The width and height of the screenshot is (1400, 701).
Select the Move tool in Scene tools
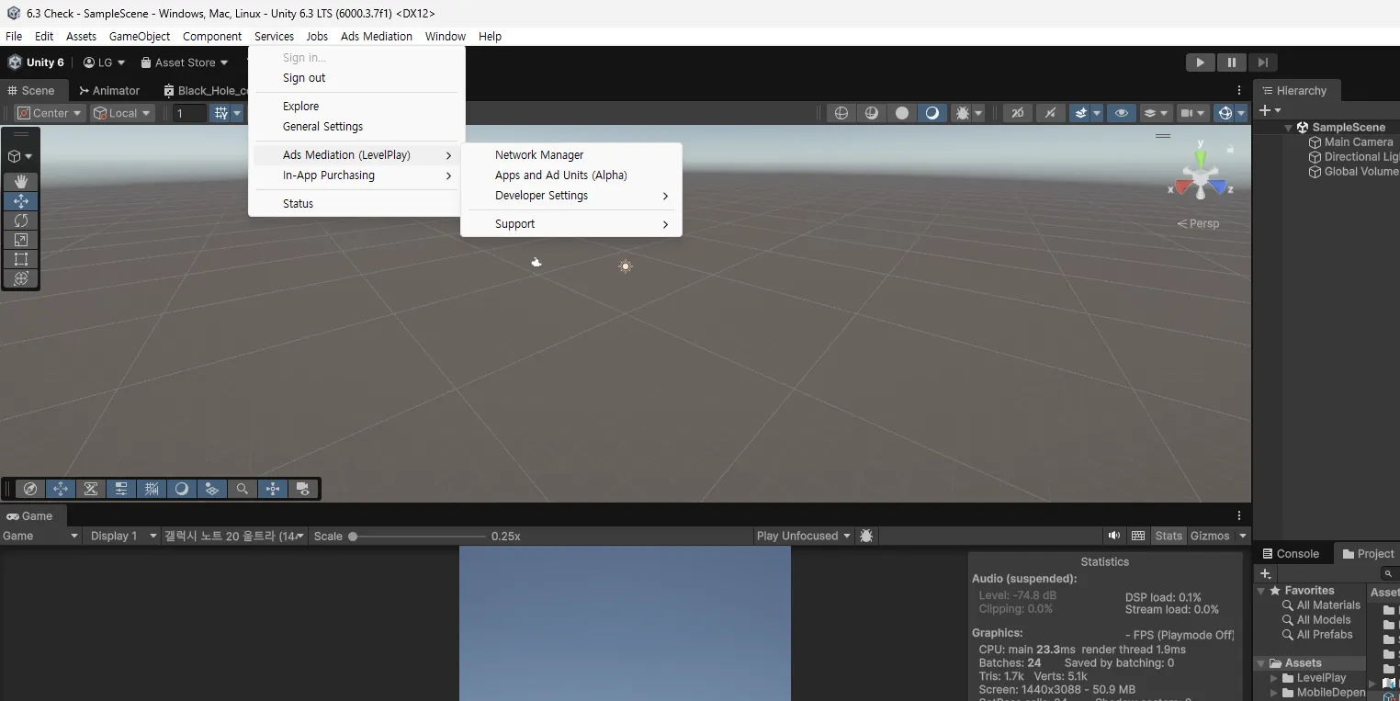[x=21, y=201]
